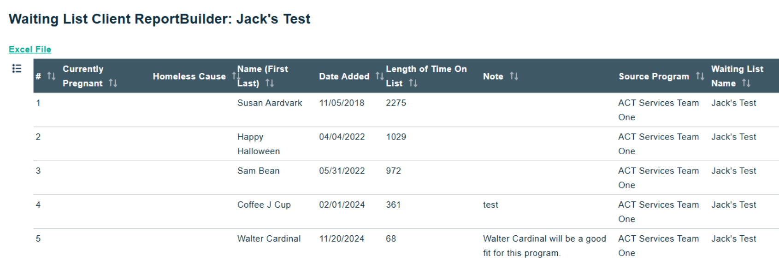This screenshot has height=262, width=779.
Task: Sort by Source Program arrows
Action: click(x=700, y=76)
